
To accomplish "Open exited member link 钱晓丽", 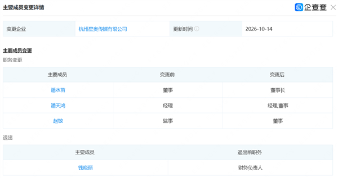I will point(85,168).
